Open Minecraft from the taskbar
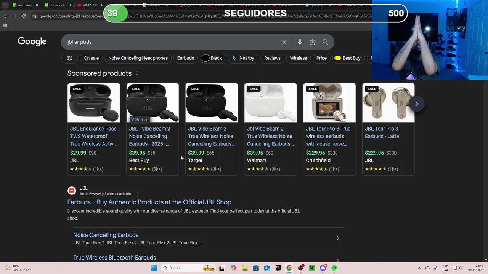The image size is (488, 274). pyautogui.click(x=312, y=268)
